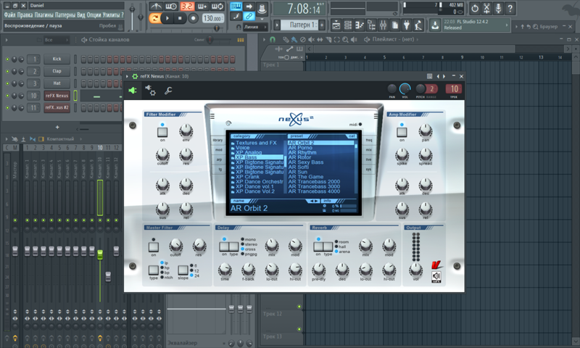Open the Утилиты menu

[112, 14]
